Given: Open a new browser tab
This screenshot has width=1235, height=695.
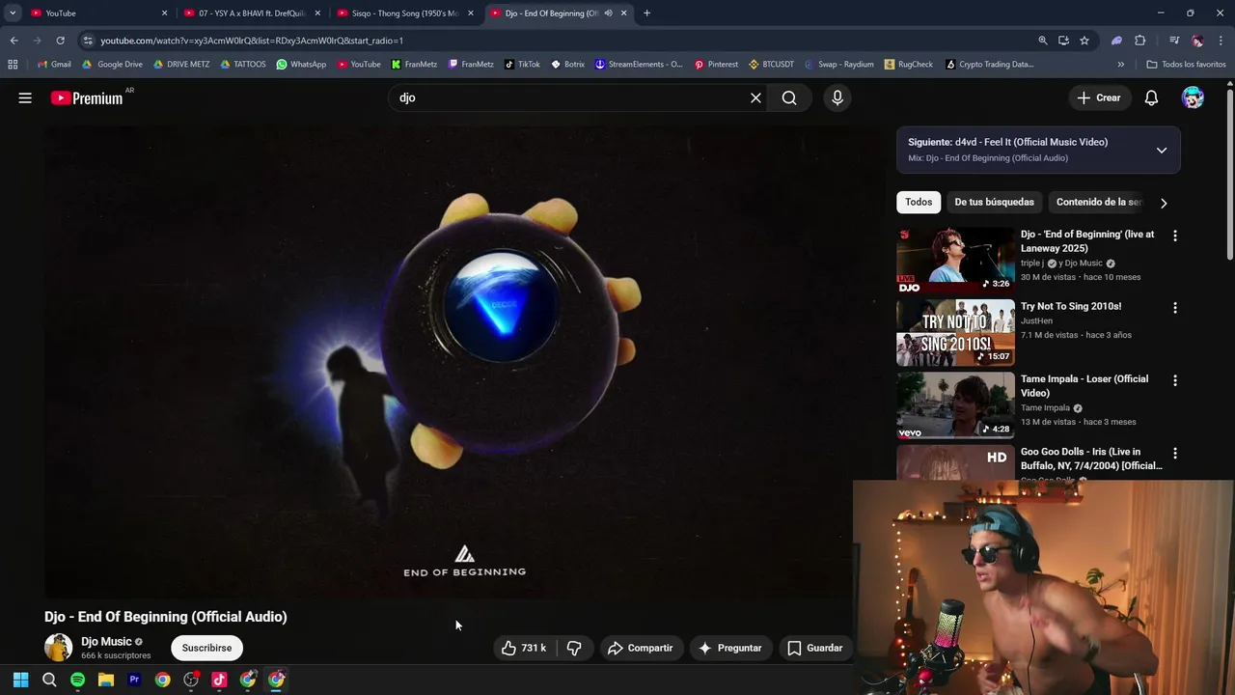Looking at the screenshot, I should tap(646, 13).
